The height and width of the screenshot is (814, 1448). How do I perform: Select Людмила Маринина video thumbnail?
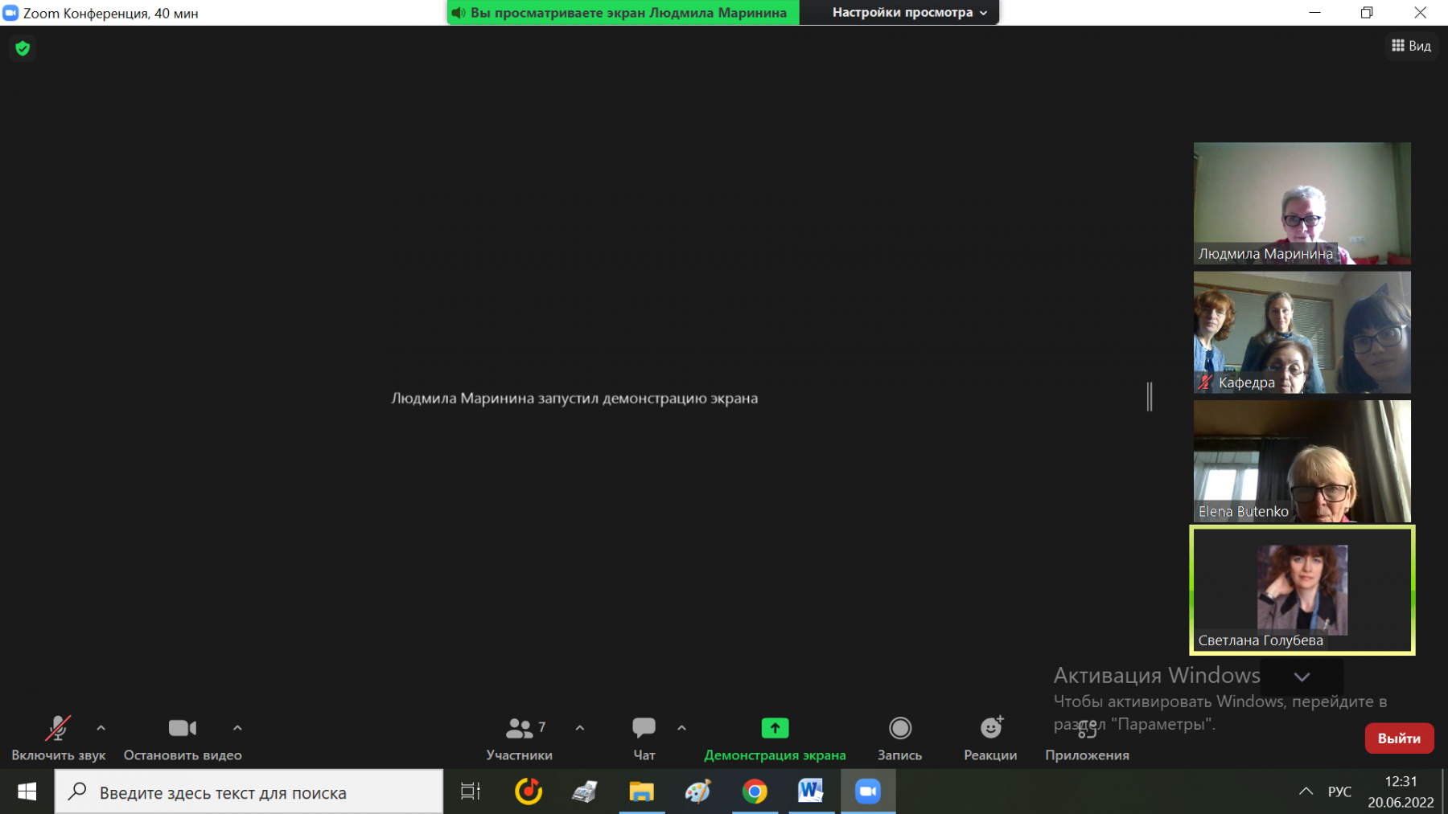pos(1302,203)
